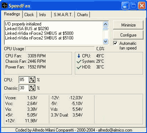This screenshot has width=147, height=133.
Task: Click the log scrollbar up arrow
Action: pos(106,24)
